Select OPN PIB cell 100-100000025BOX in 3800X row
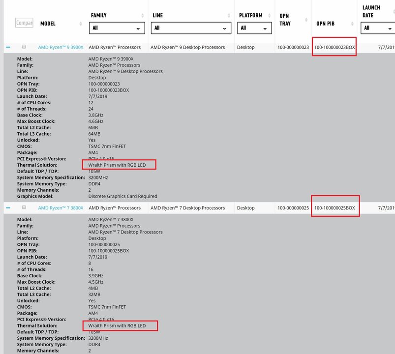 point(334,208)
